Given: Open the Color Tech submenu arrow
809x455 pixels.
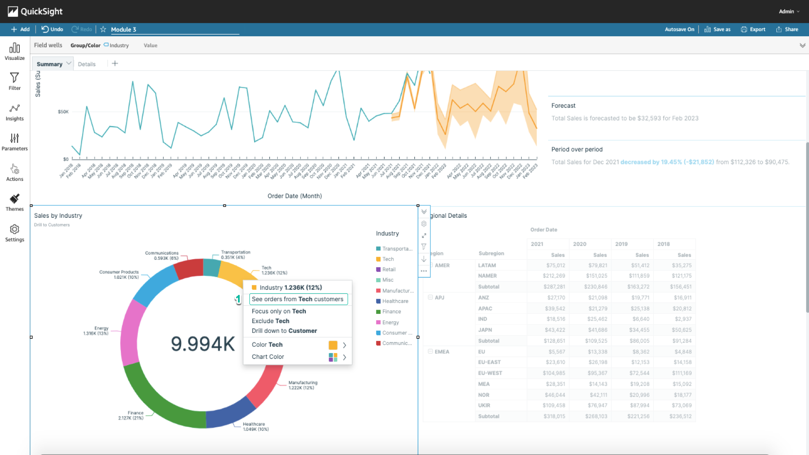Looking at the screenshot, I should [x=344, y=345].
